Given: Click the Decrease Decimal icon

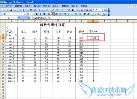Looking at the screenshot, I should coord(80,14).
